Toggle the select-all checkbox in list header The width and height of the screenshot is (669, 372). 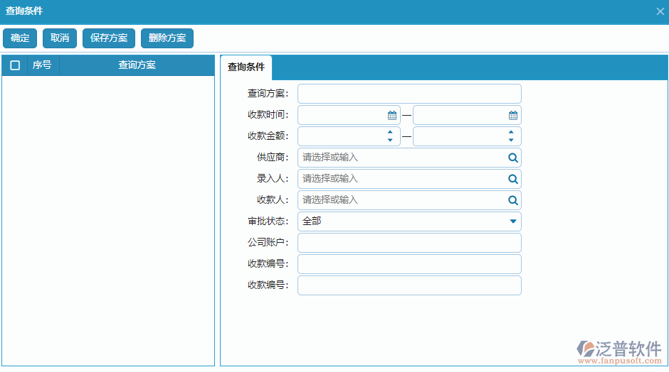pyautogui.click(x=15, y=65)
